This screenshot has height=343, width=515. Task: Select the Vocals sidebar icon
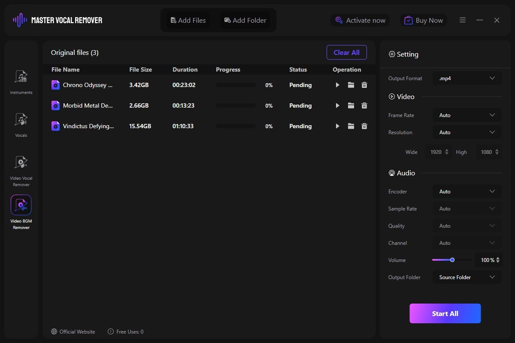tap(21, 120)
